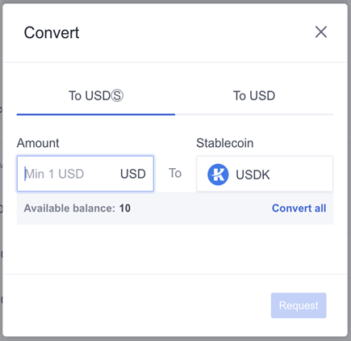Click the available balance value 10

point(125,208)
